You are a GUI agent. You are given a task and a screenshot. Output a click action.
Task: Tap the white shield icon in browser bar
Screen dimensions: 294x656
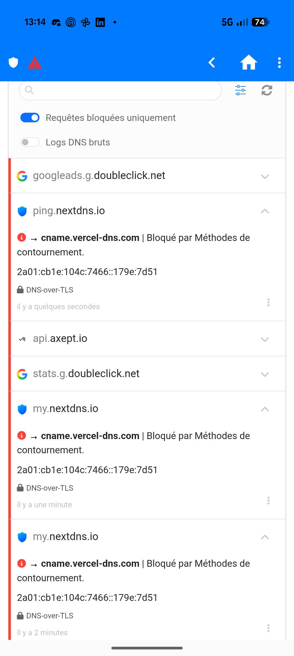pos(13,62)
